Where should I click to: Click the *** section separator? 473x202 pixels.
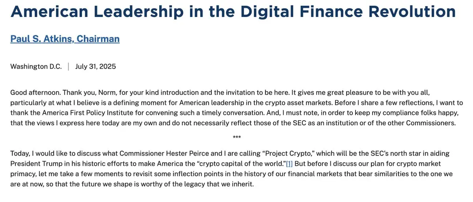pyautogui.click(x=237, y=138)
